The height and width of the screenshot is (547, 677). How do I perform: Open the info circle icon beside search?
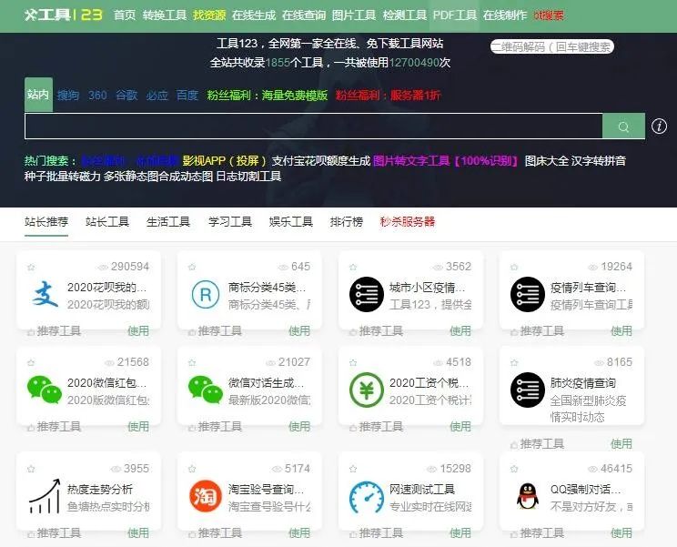tap(659, 127)
